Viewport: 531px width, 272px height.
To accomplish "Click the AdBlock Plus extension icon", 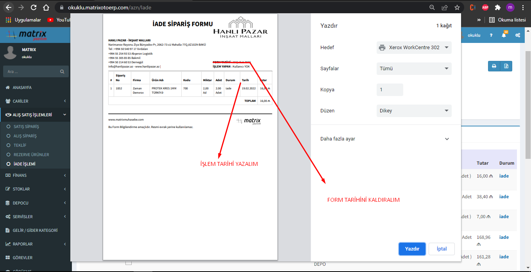I will [485, 7].
